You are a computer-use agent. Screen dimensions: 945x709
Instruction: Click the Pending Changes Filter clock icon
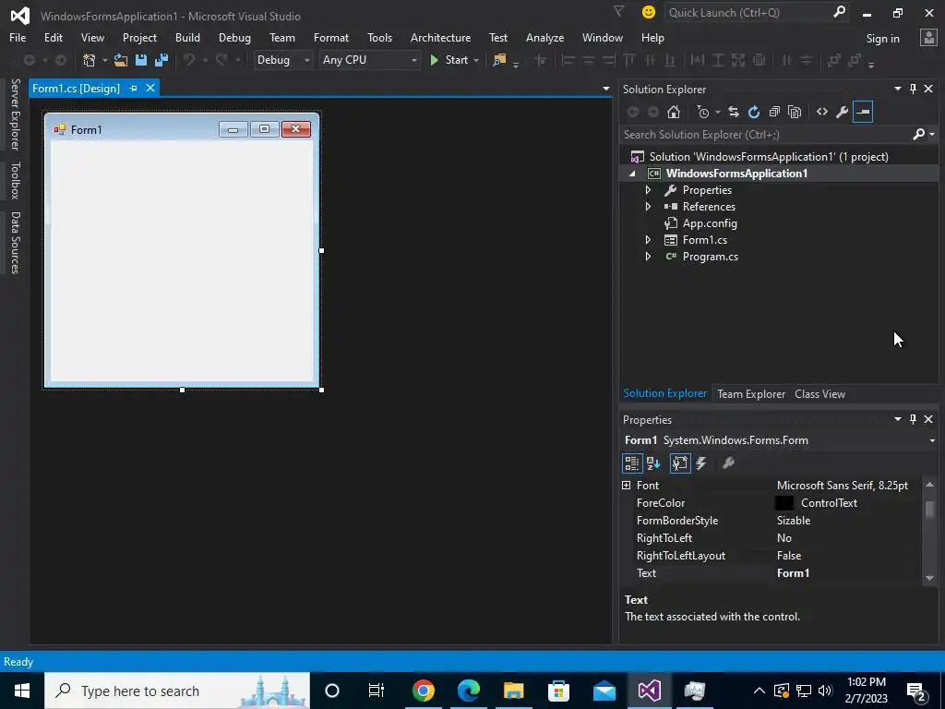click(703, 112)
